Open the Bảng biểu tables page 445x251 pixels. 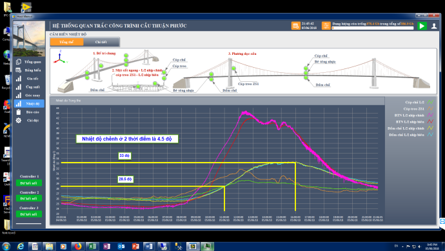click(29, 70)
